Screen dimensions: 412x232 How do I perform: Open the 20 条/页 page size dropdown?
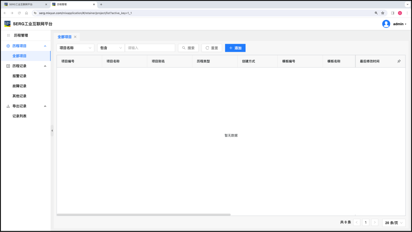tap(394, 223)
